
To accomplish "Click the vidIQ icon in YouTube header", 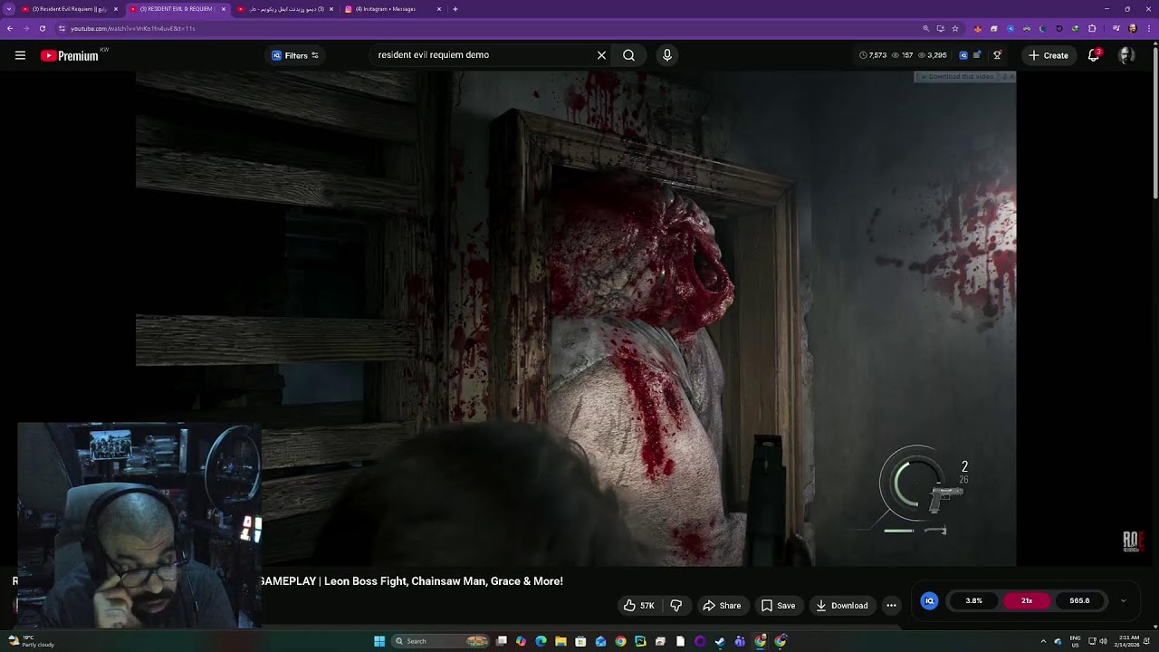I will [x=963, y=55].
